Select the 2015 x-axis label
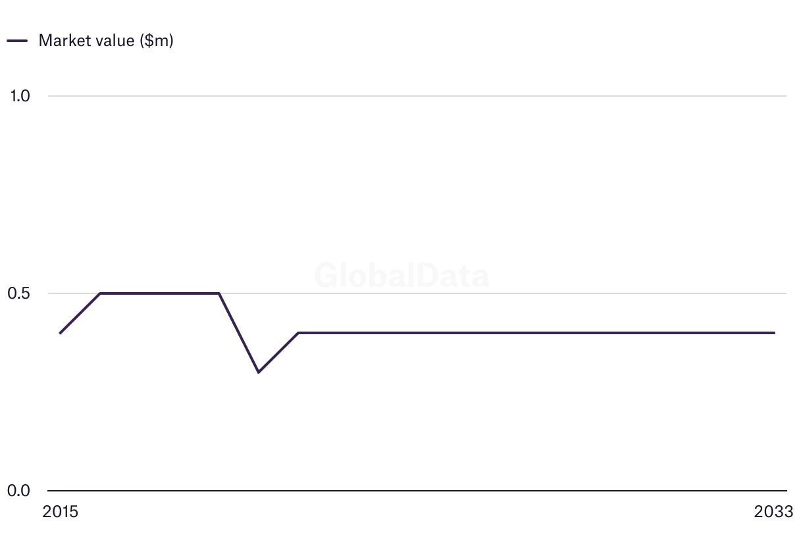Image resolution: width=803 pixels, height=550 pixels. tap(60, 512)
